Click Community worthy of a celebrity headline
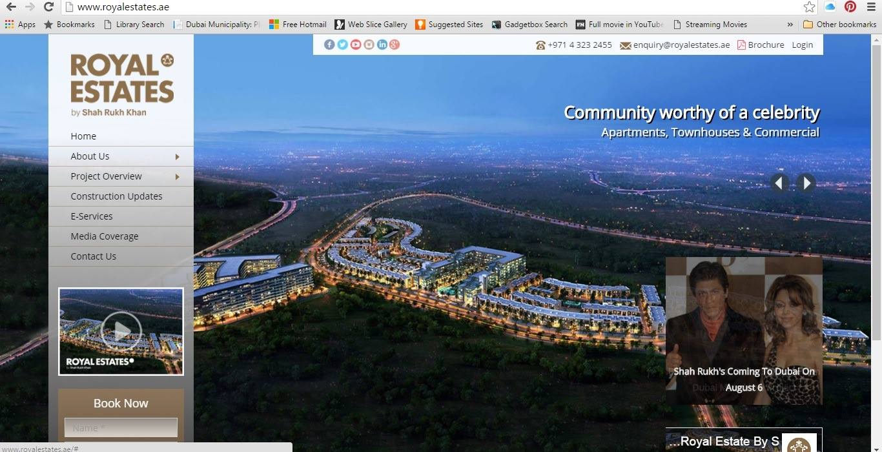Image resolution: width=882 pixels, height=452 pixels. tap(692, 112)
